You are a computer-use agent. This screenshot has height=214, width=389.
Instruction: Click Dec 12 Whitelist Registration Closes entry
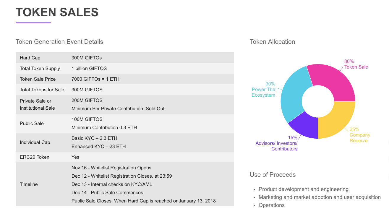point(121,176)
